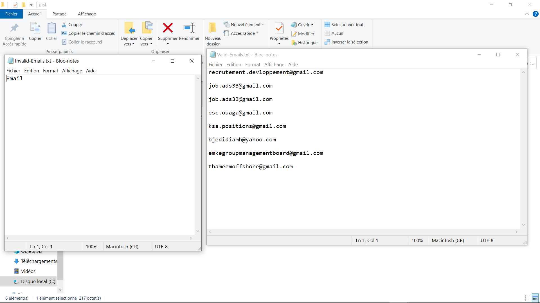Image resolution: width=540 pixels, height=303 pixels.
Task: Click the blue help question mark icon
Action: pos(535,14)
